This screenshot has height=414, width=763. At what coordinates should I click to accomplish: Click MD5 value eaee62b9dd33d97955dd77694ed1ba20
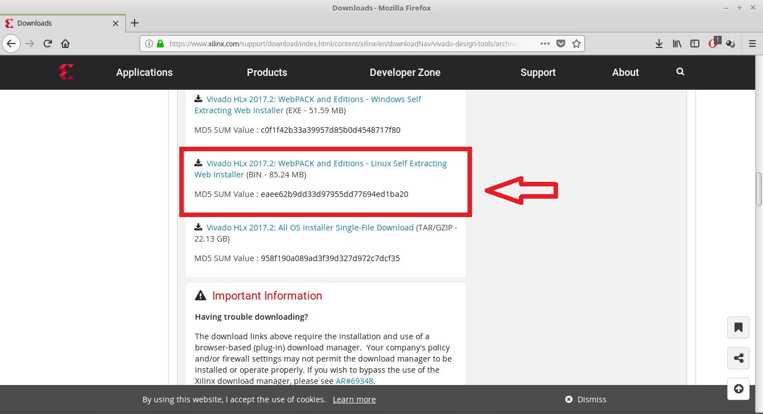pyautogui.click(x=335, y=194)
